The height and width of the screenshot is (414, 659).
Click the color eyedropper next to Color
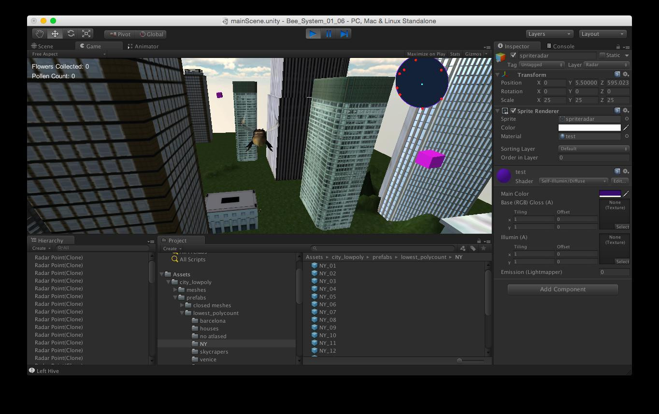tap(626, 128)
